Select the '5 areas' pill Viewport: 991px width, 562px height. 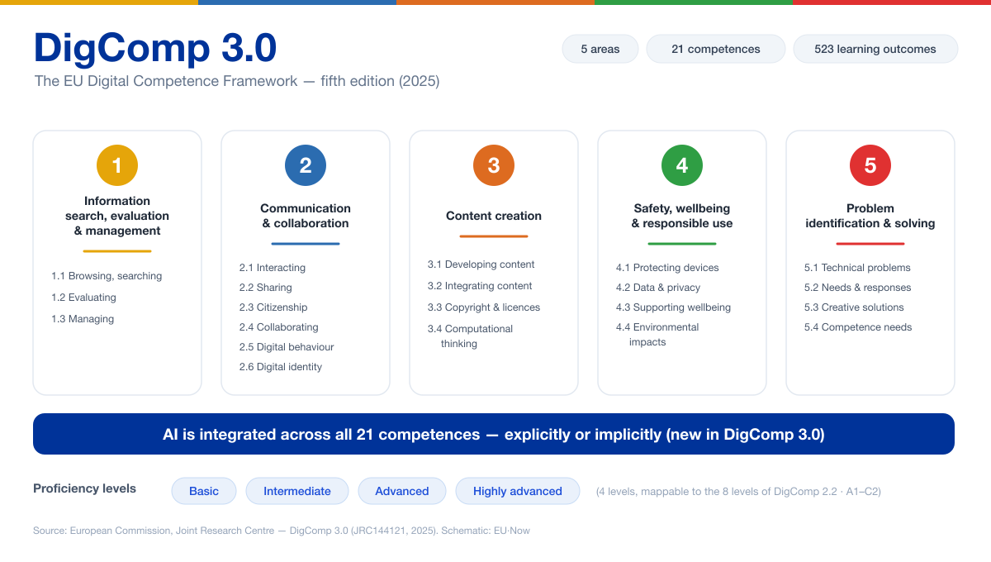point(600,49)
